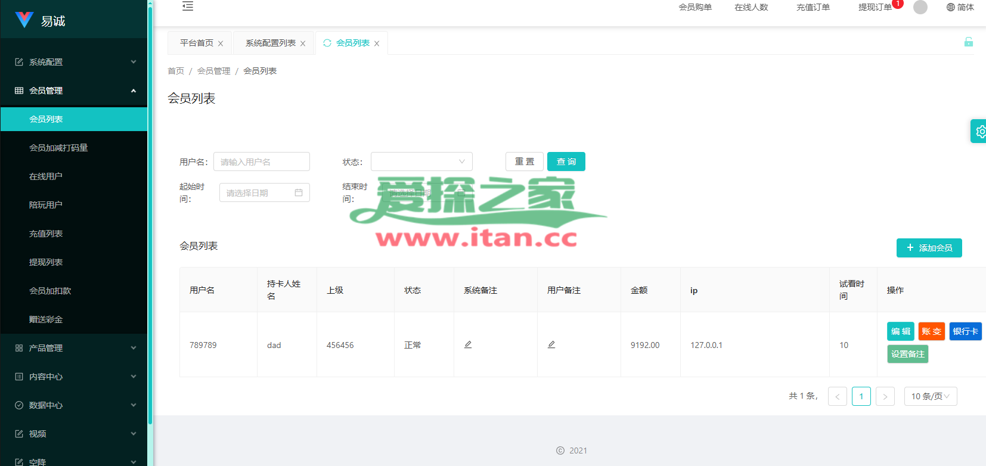Open the 10 条/页 page size dropdown
This screenshot has width=986, height=466.
pyautogui.click(x=930, y=396)
